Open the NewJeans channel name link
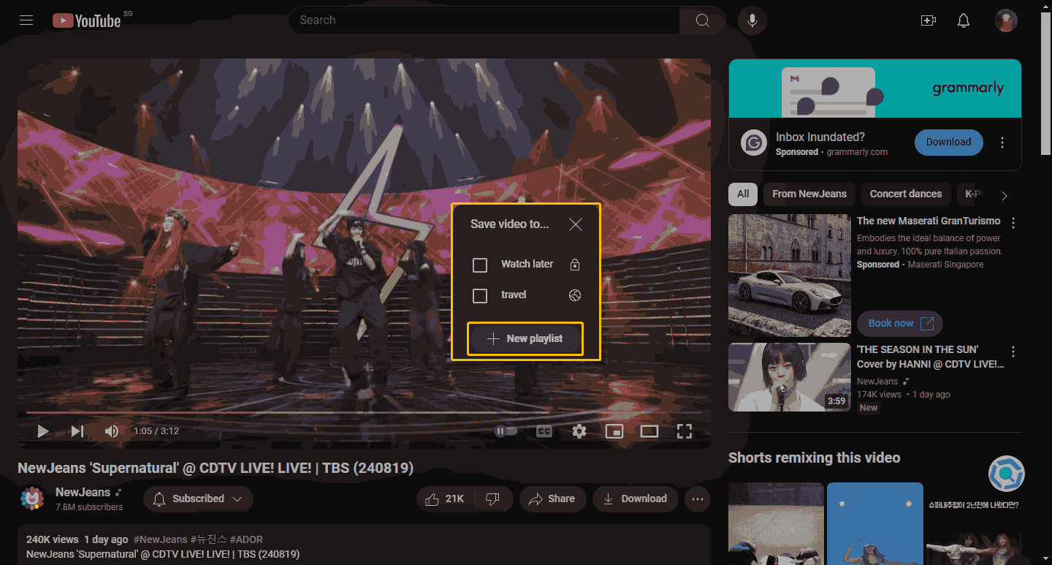Image resolution: width=1052 pixels, height=565 pixels. pos(83,492)
